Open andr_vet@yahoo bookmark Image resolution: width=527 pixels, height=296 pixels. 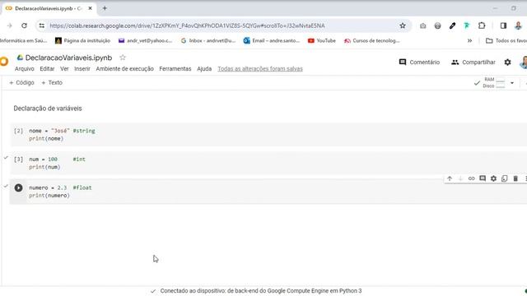(145, 40)
